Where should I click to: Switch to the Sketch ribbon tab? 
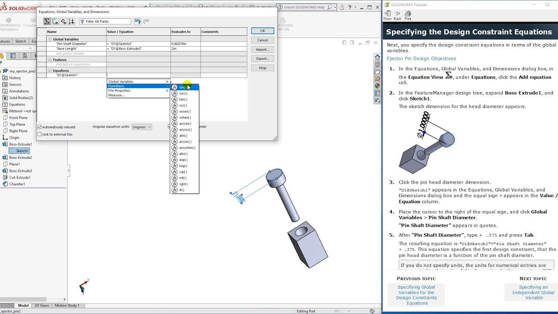pyautogui.click(x=20, y=41)
